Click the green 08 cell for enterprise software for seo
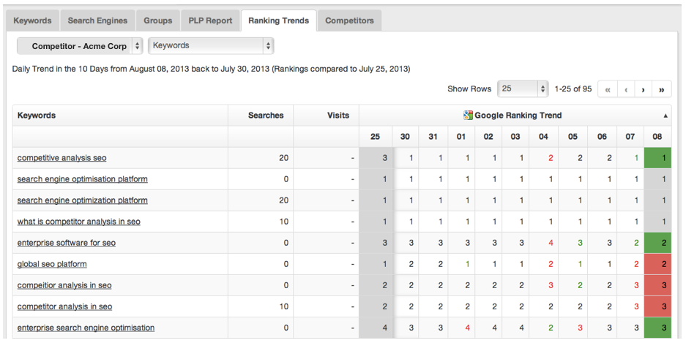The width and height of the screenshot is (686, 343). (x=657, y=243)
